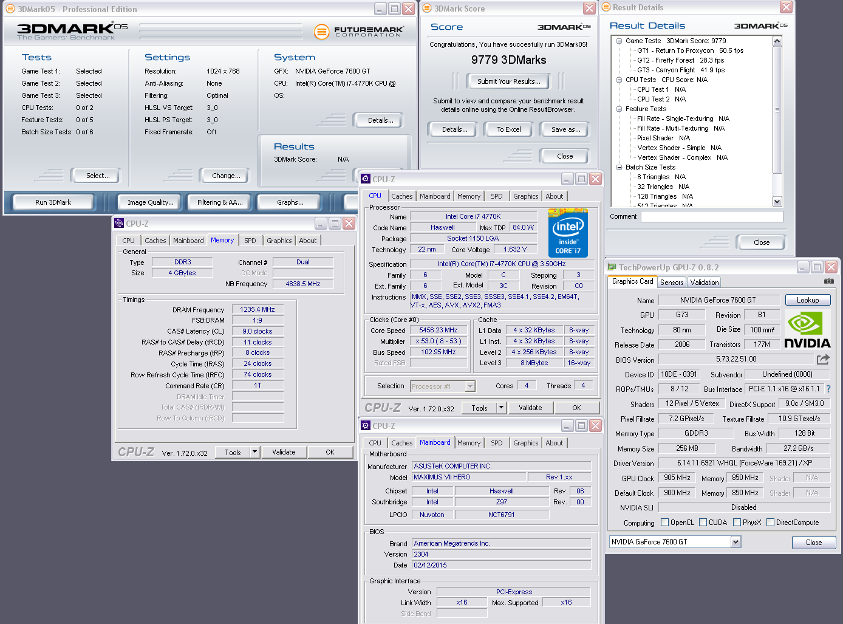Click the Image Quality button

[x=150, y=202]
